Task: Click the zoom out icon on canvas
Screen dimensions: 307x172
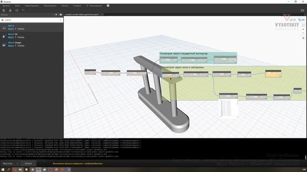Action: (303, 33)
